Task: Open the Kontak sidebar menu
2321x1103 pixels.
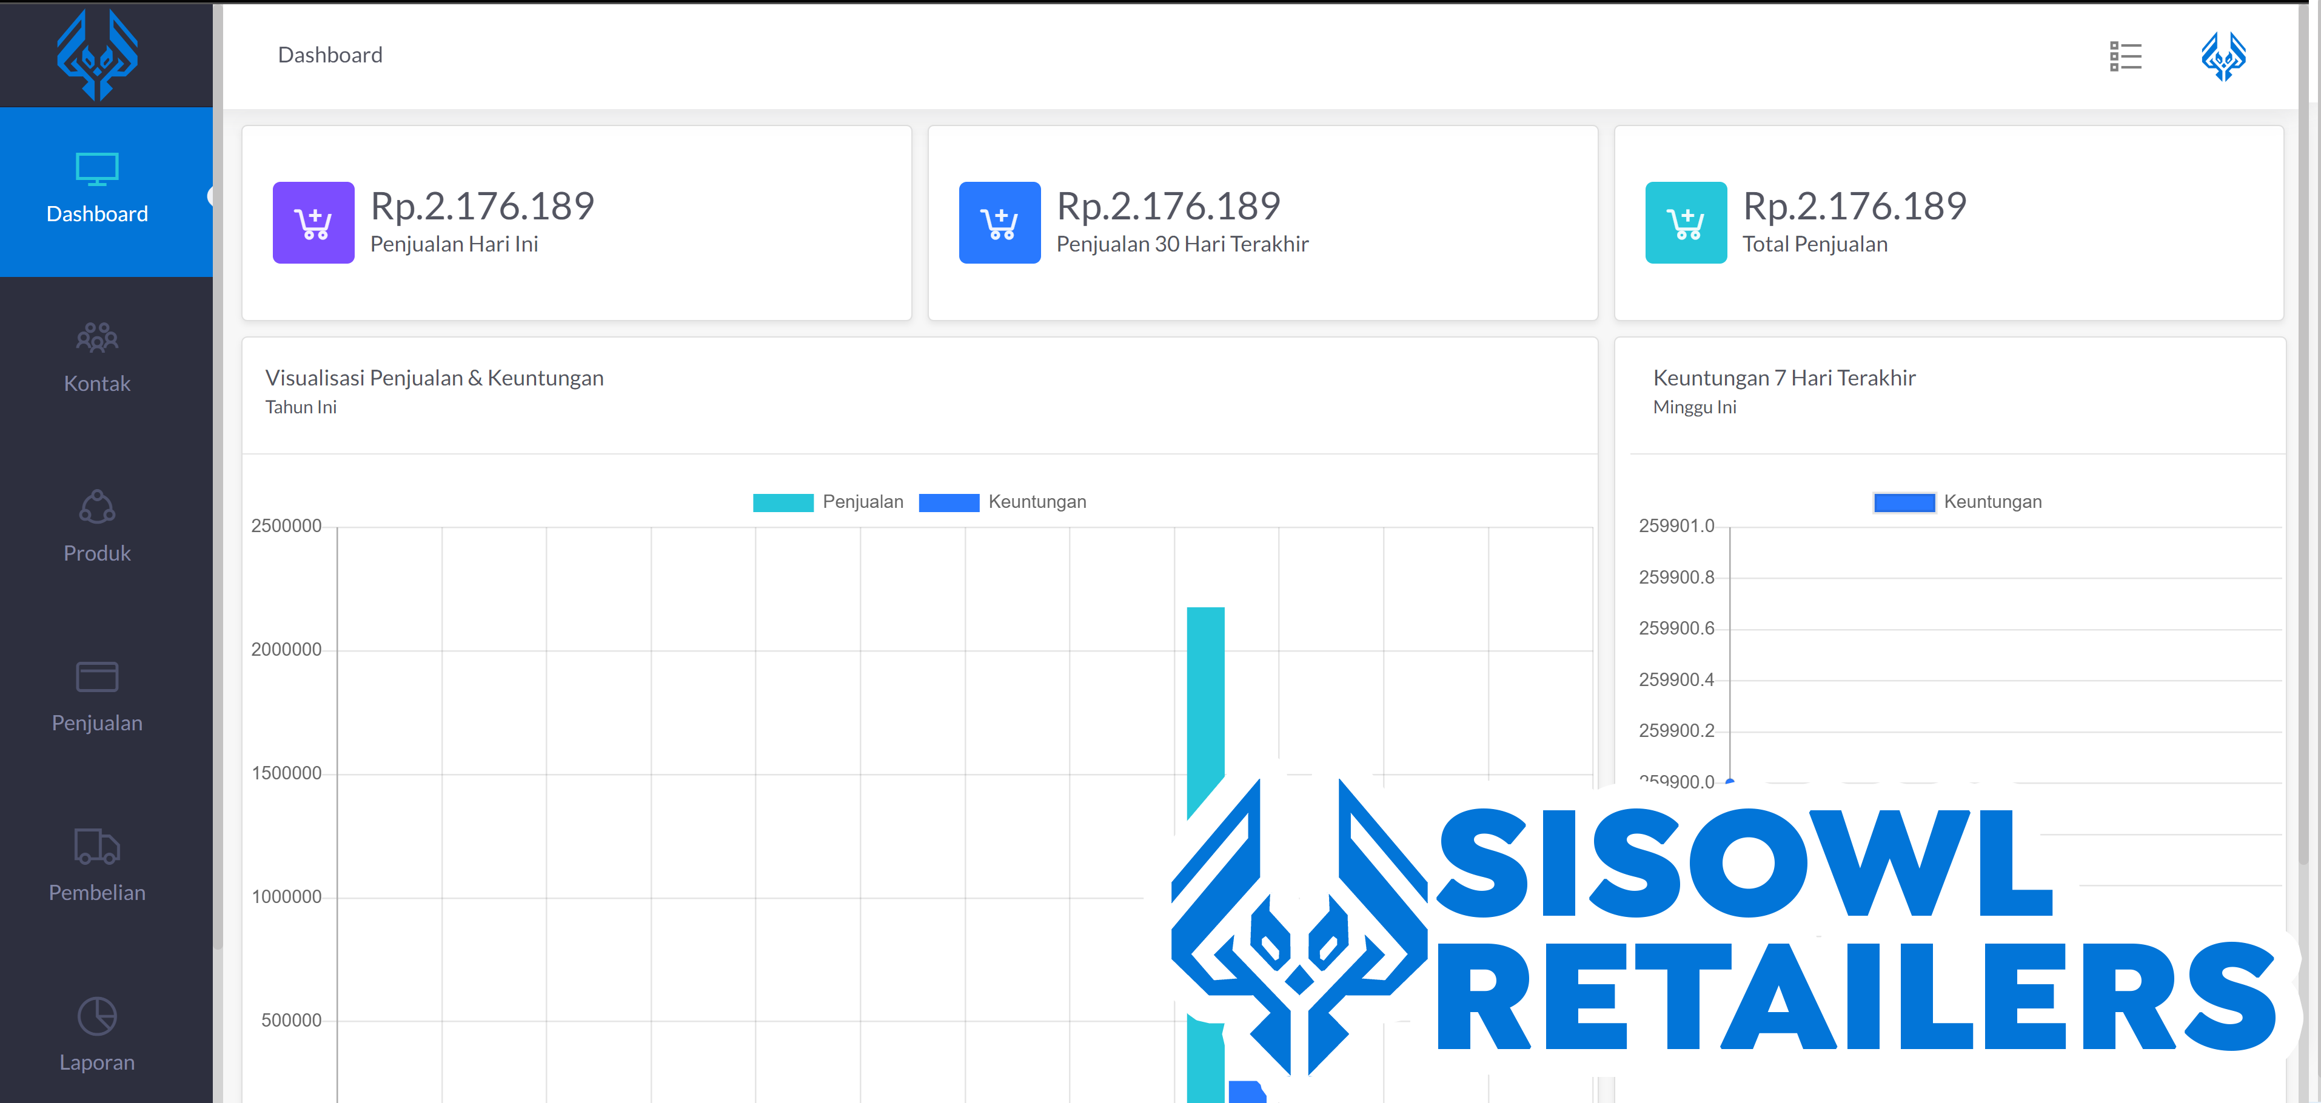Action: [x=97, y=361]
